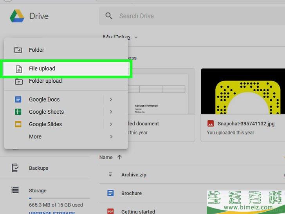The image size is (285, 214).
Task: Open the Snapchat-395741132.jpg thumbnail preview
Action: click(x=243, y=91)
